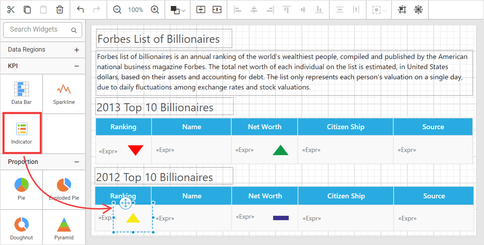Click the Net Worth header in 2013 table
This screenshot has width=484, height=245.
[x=265, y=127]
